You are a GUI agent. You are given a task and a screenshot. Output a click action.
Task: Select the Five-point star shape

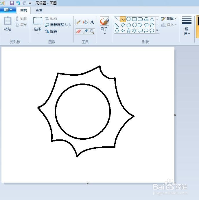coord(129,31)
